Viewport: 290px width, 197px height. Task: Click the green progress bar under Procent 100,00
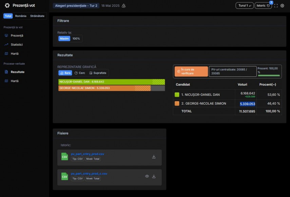[269, 75]
